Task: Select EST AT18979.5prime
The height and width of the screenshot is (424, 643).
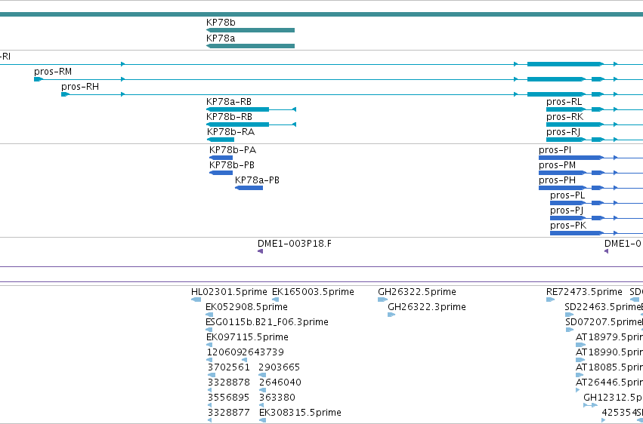Action: [x=581, y=345]
